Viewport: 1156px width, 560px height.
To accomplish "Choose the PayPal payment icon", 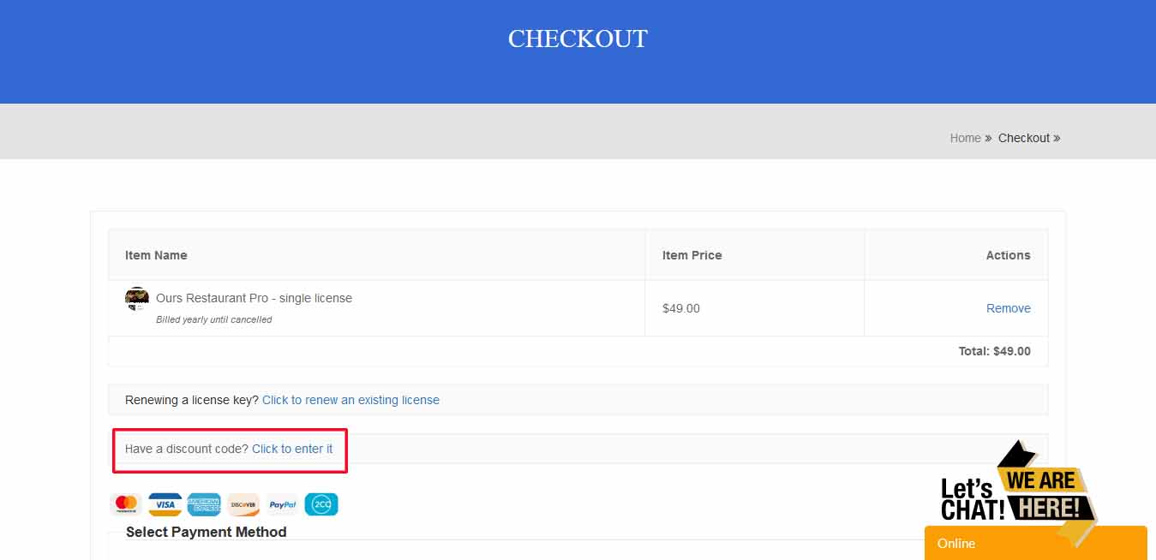I will tap(283, 504).
